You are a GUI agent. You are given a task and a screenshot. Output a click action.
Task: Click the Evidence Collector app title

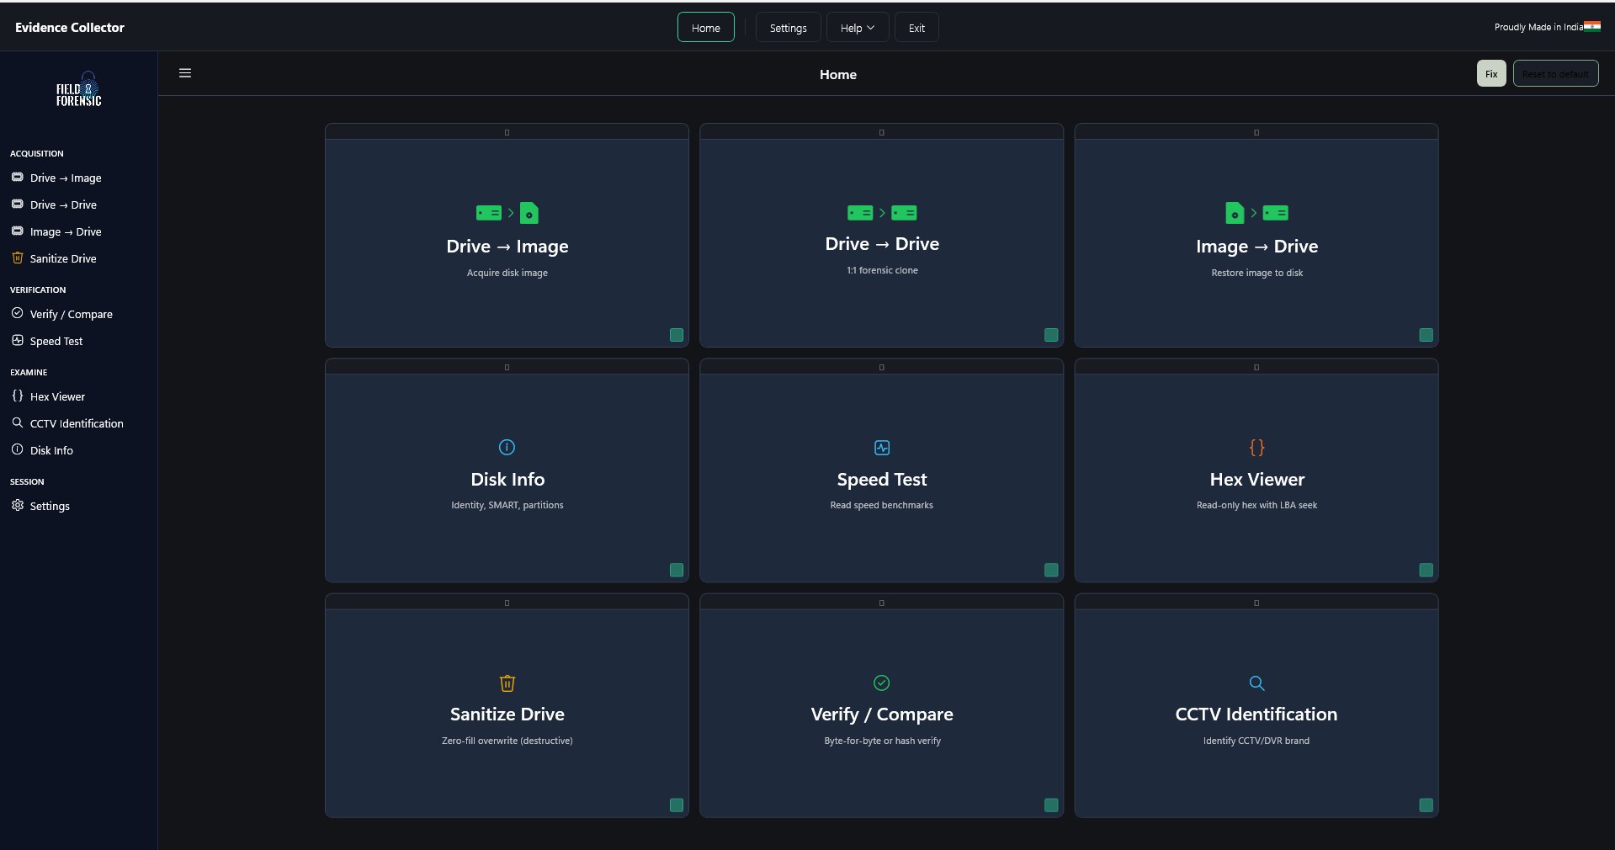click(x=70, y=27)
